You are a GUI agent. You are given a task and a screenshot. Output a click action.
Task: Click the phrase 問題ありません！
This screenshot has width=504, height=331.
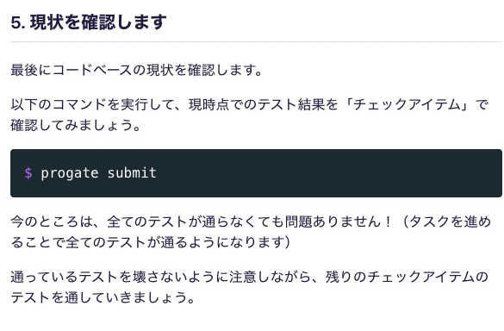(339, 222)
